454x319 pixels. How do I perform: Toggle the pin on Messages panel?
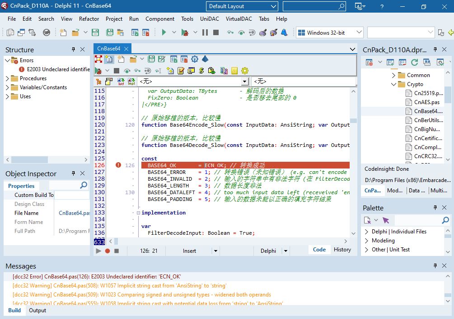click(x=435, y=266)
